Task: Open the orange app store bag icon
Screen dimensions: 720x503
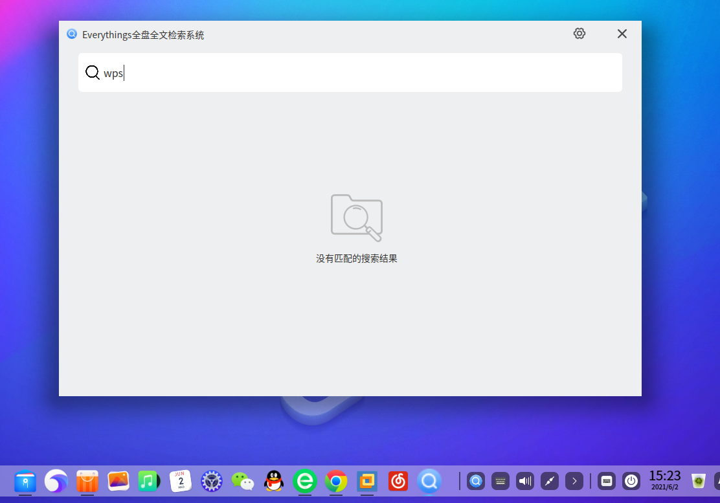Action: (87, 482)
